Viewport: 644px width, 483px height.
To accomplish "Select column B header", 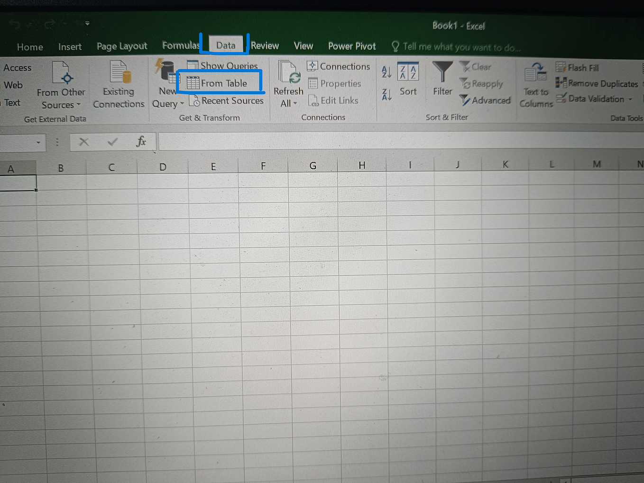I will pos(61,168).
